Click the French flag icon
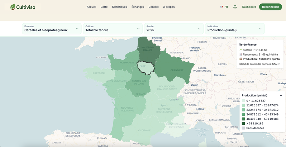This screenshot has width=286, height=147. [221, 7]
